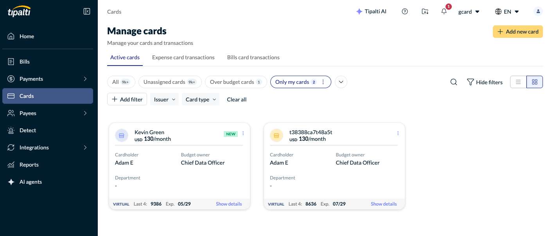Viewport: 548px width, 236px height.
Task: Open Bills in the sidebar
Action: pos(48,62)
